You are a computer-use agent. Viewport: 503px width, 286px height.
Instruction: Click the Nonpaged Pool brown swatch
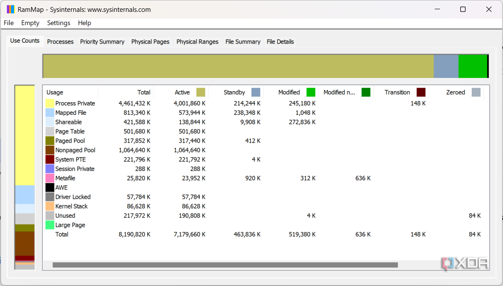(50, 150)
